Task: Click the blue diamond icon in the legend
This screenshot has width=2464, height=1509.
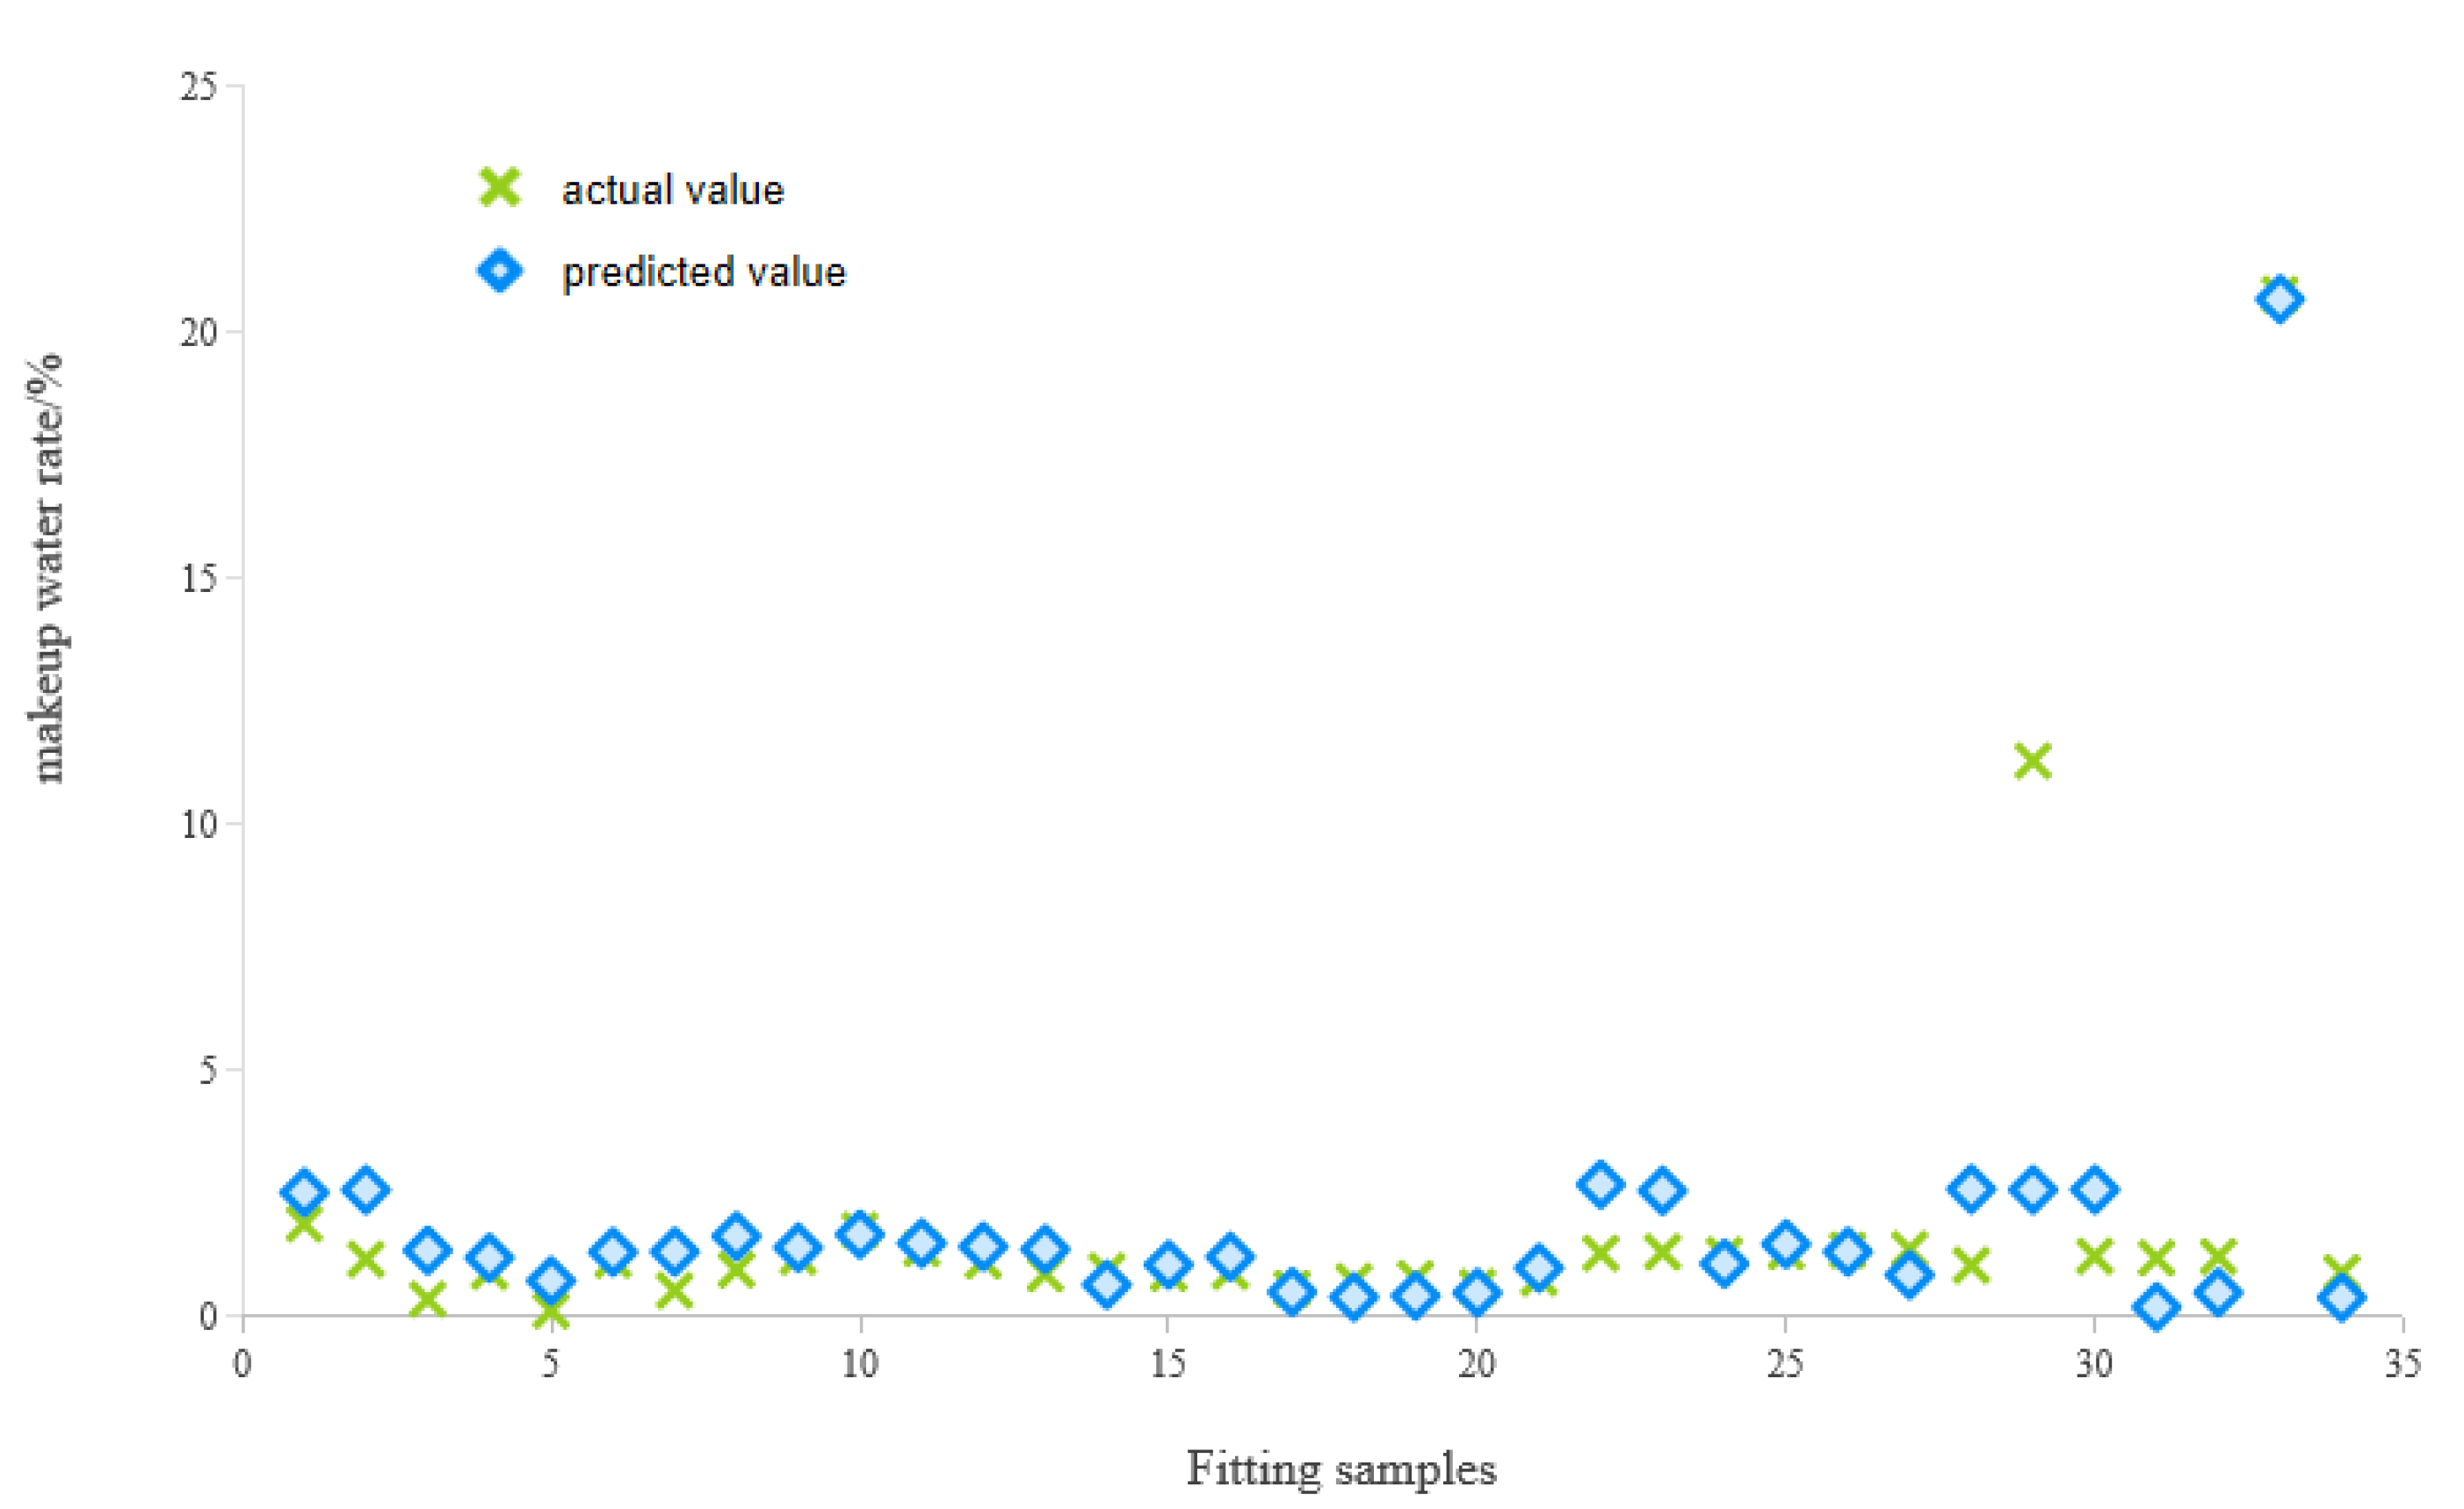Action: point(499,270)
